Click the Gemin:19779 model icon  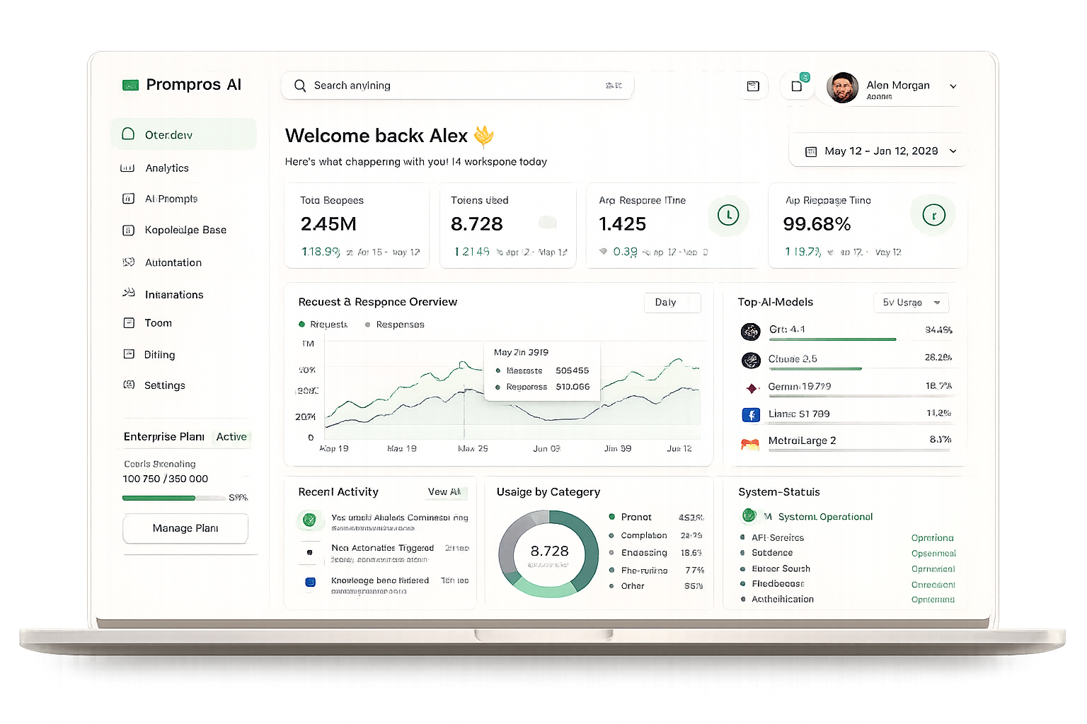(x=752, y=388)
